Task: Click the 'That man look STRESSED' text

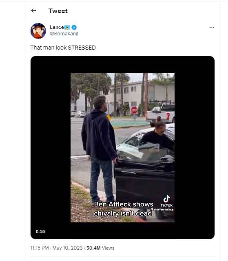Action: point(63,48)
